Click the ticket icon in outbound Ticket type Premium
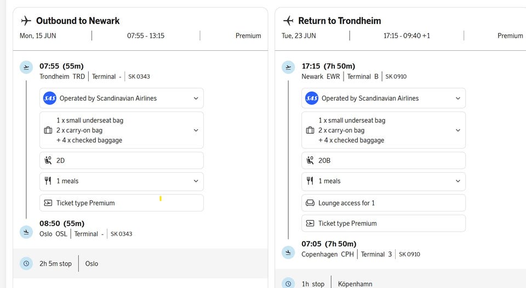Viewport: 526px width, 288px height. pos(48,203)
